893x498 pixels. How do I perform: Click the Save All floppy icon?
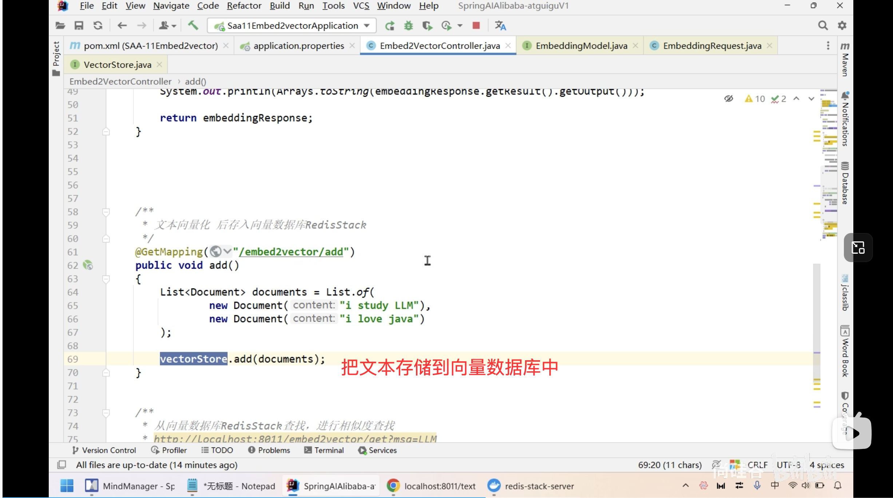click(x=79, y=25)
